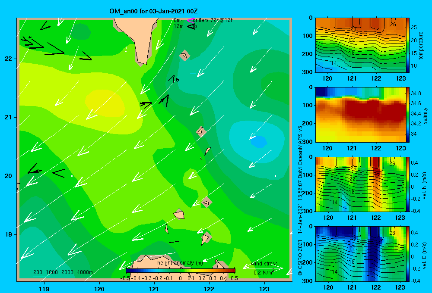Open the northward velocity section panel
Image resolution: width=432 pixels, height=293 pixels.
(361, 184)
